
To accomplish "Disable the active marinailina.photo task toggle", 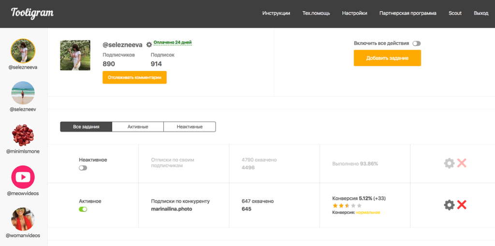I will coord(83,209).
